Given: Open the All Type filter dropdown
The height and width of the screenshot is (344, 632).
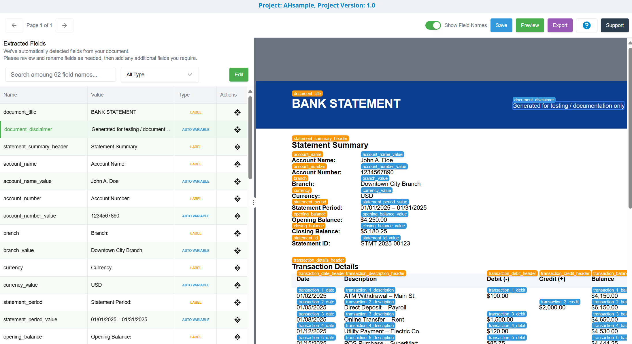Looking at the screenshot, I should click(x=160, y=75).
